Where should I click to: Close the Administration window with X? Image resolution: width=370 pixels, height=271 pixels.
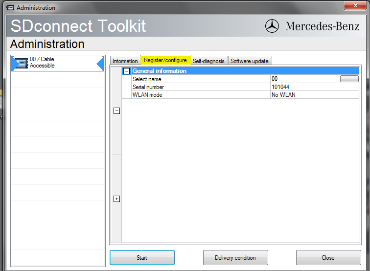pyautogui.click(x=355, y=5)
